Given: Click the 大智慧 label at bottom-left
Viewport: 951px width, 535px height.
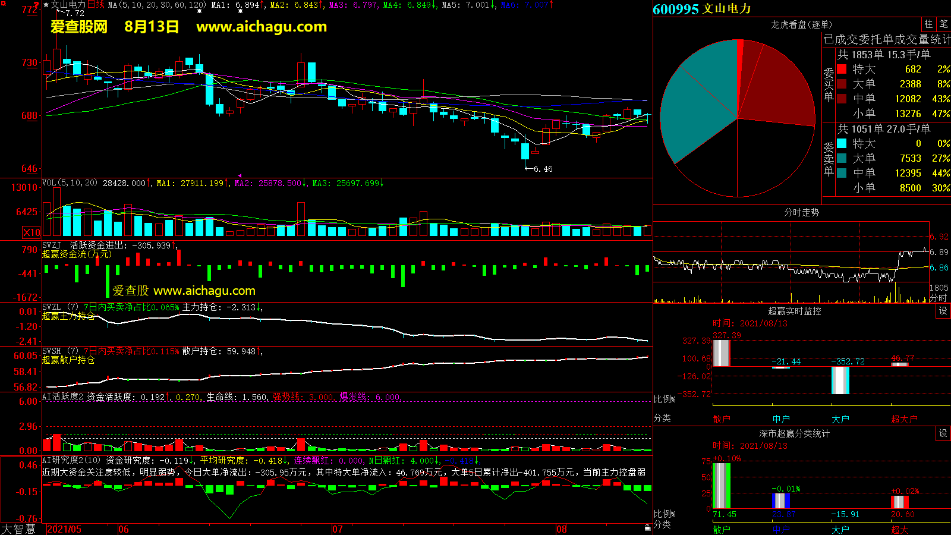Looking at the screenshot, I should (18, 529).
